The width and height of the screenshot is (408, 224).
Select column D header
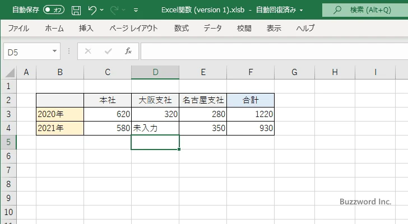click(x=155, y=72)
